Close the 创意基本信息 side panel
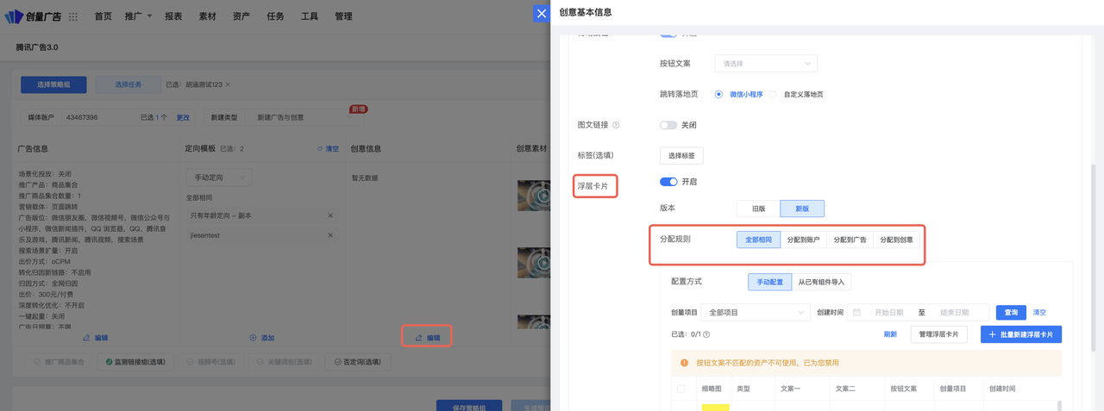This screenshot has height=411, width=1104. coord(541,13)
